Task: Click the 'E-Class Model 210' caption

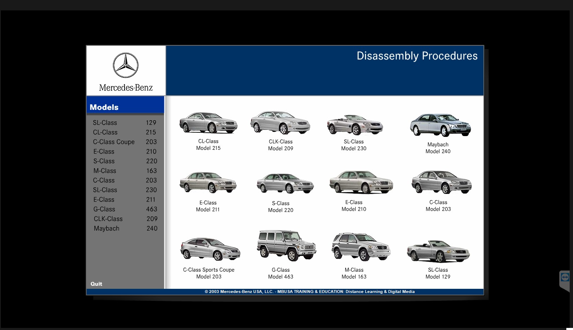Action: click(354, 206)
